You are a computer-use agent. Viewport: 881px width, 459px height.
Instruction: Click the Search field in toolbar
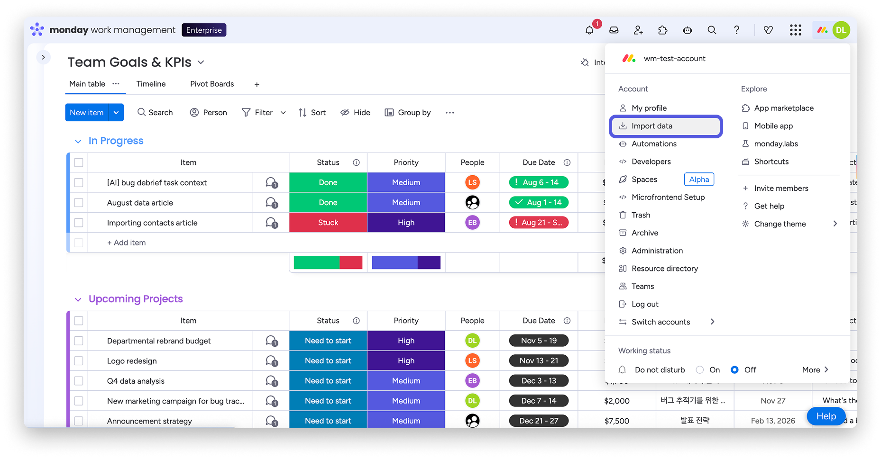[155, 113]
